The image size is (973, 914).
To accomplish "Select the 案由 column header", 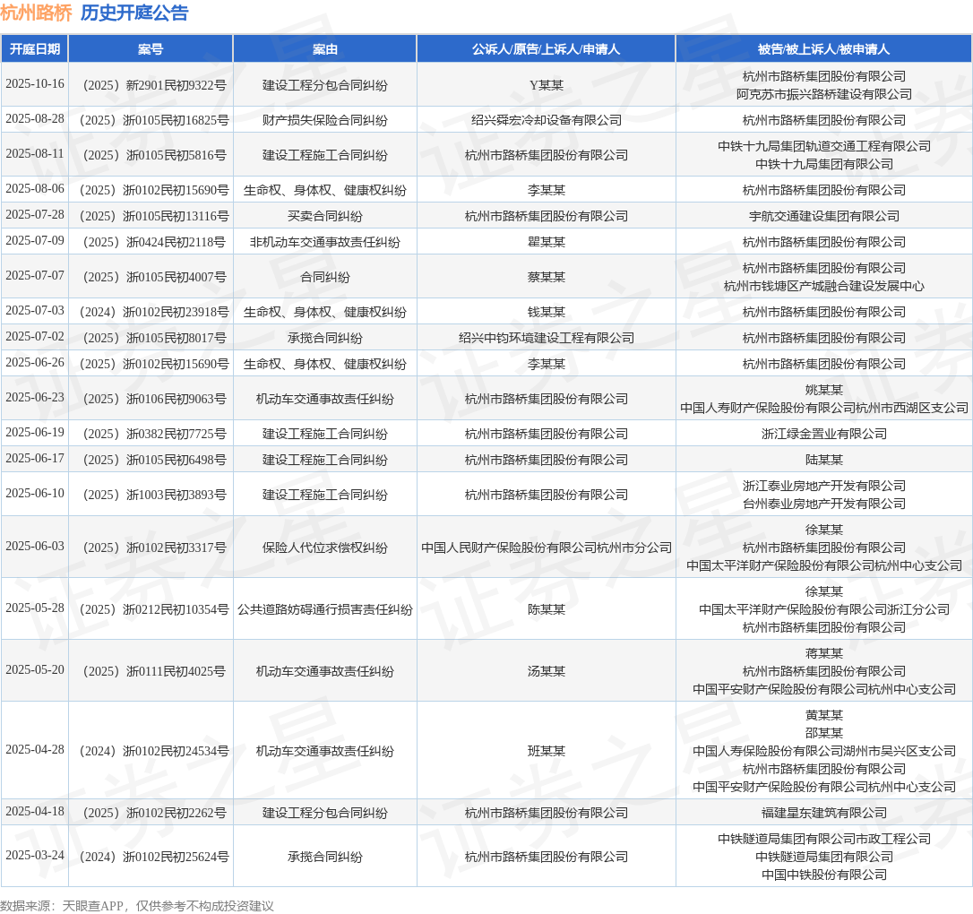I will 324,49.
